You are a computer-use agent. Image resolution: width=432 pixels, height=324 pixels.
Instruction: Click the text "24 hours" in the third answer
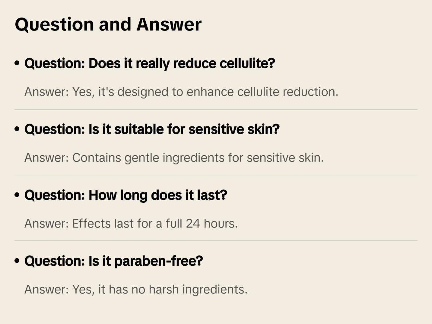(x=211, y=224)
